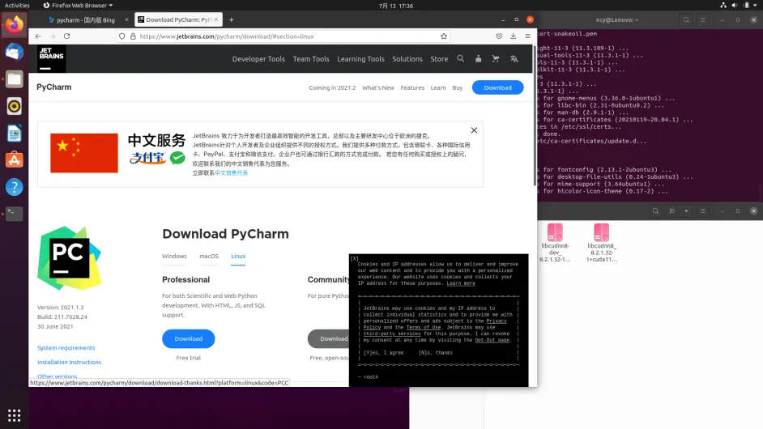Viewport: 763px width, 429px height.
Task: Click the file manager search icon
Action: [x=655, y=211]
